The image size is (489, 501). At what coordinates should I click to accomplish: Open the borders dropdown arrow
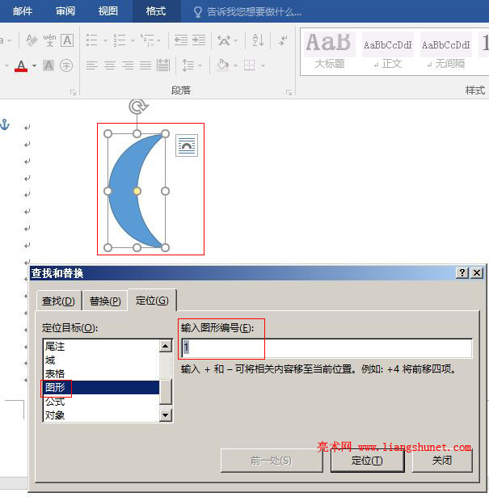click(x=263, y=65)
